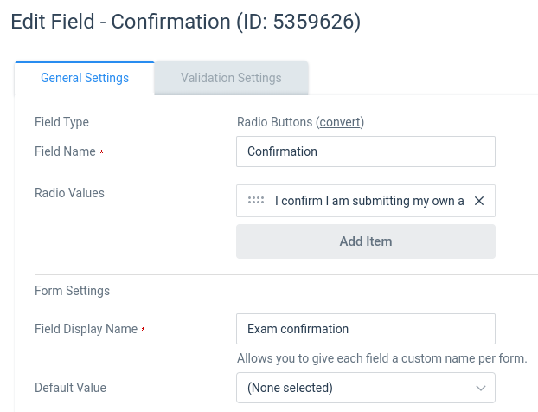This screenshot has width=538, height=412.
Task: Open the '(None selected)' Default Value dropdown
Action: pyautogui.click(x=366, y=388)
